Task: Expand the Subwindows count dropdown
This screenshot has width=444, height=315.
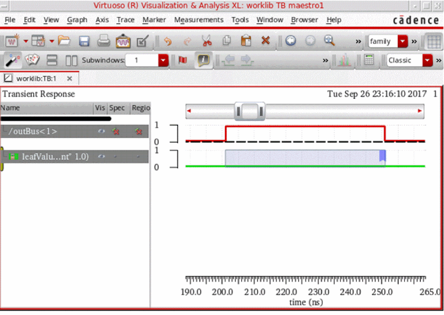Action: pyautogui.click(x=163, y=60)
